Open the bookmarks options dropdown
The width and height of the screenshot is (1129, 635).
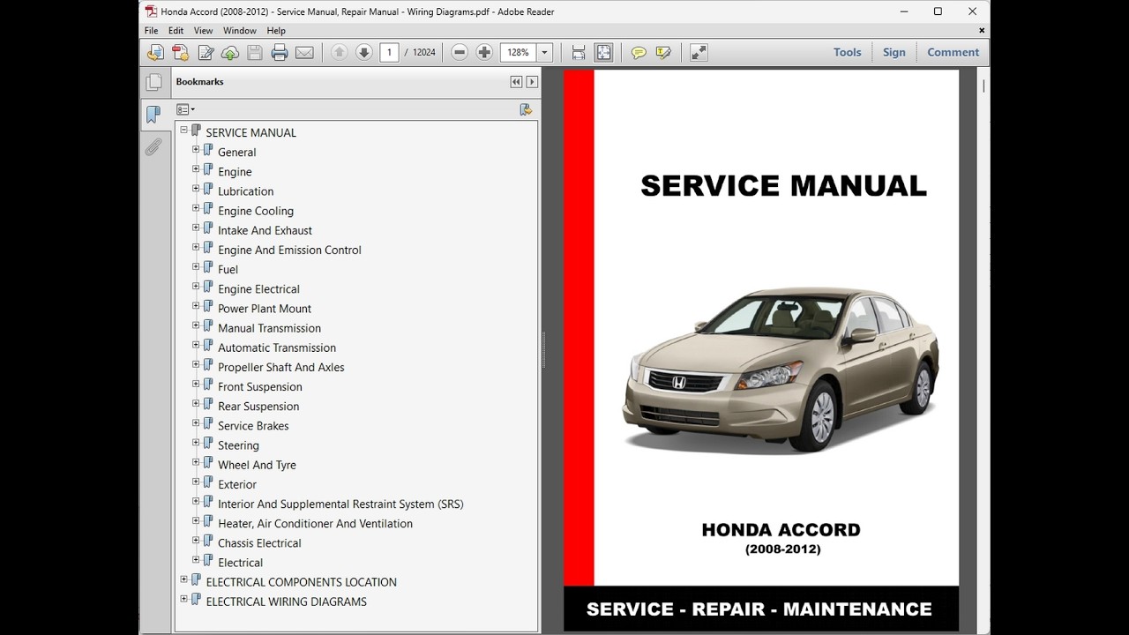click(x=185, y=109)
